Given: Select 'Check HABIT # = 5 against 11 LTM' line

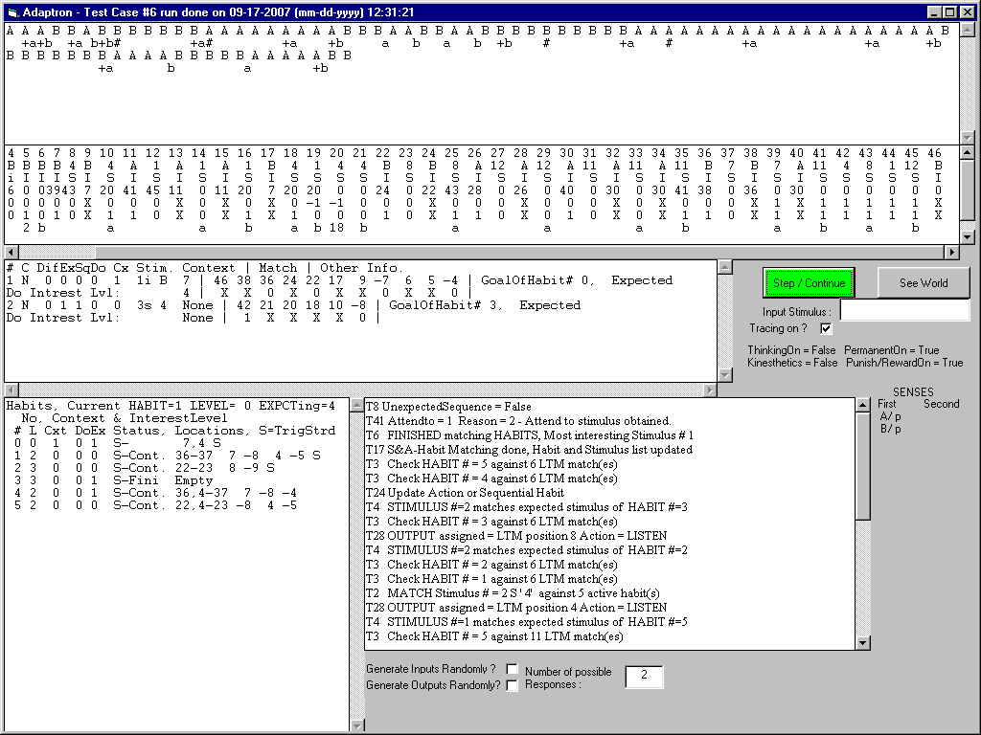Looking at the screenshot, I should pyautogui.click(x=494, y=636).
